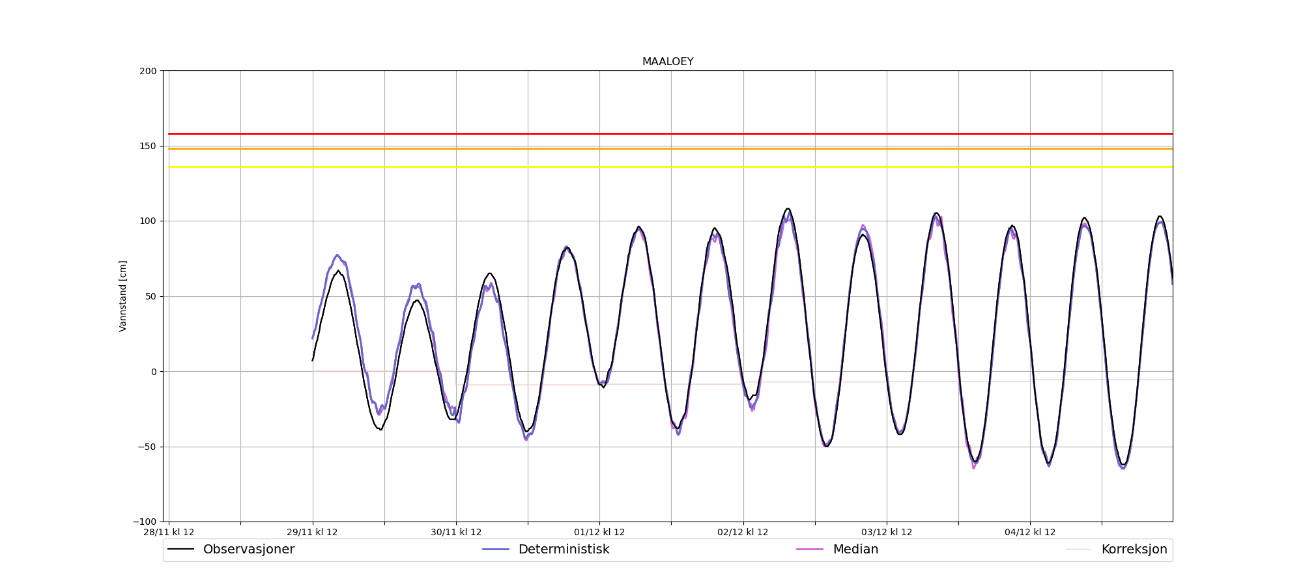Click the Observasjoner legend label
The height and width of the screenshot is (586, 1303).
coord(248,550)
